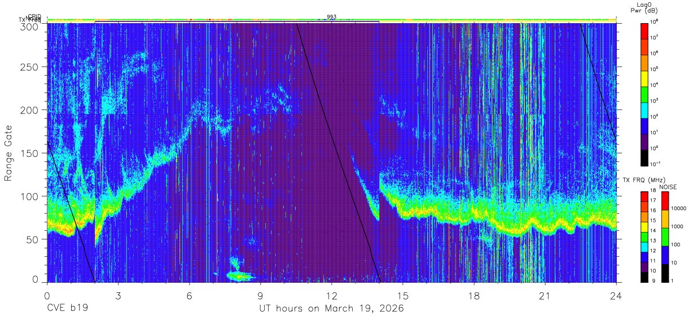This screenshot has width=693, height=320.
Task: Click the '21' tick on the UT hours axis
Action: pos(545,296)
